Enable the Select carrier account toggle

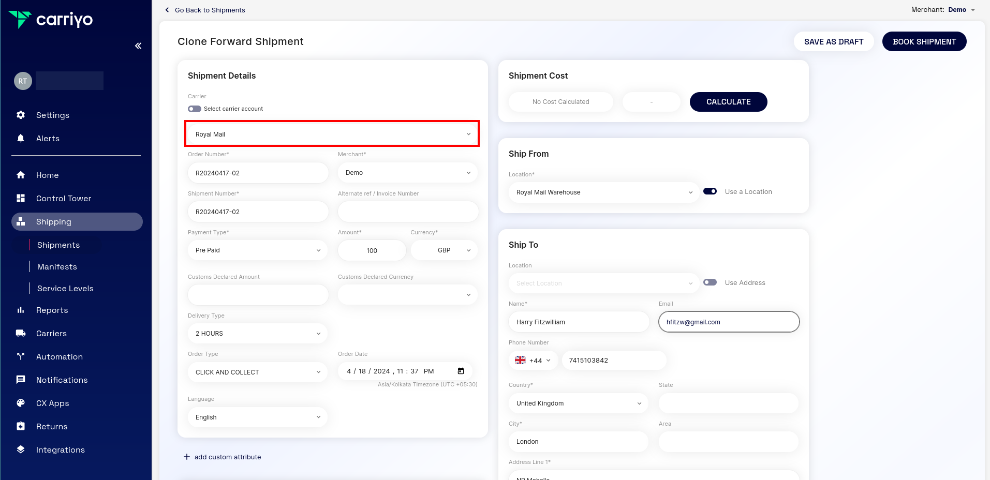[195, 109]
